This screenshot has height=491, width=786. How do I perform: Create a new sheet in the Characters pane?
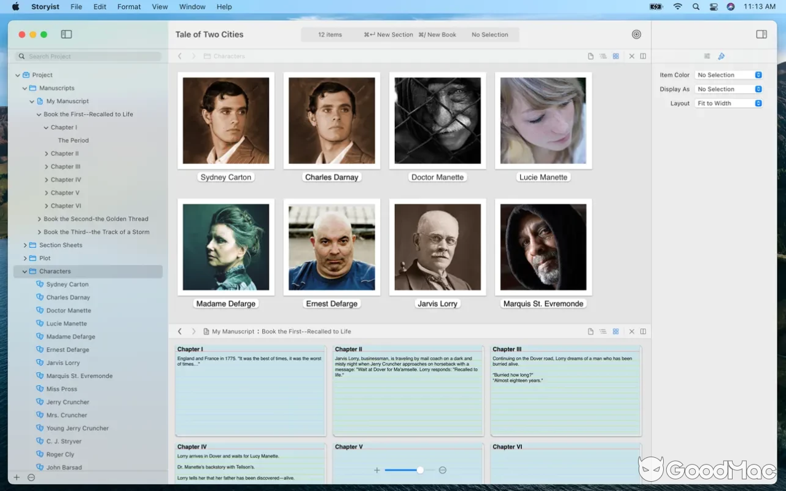tap(590, 56)
